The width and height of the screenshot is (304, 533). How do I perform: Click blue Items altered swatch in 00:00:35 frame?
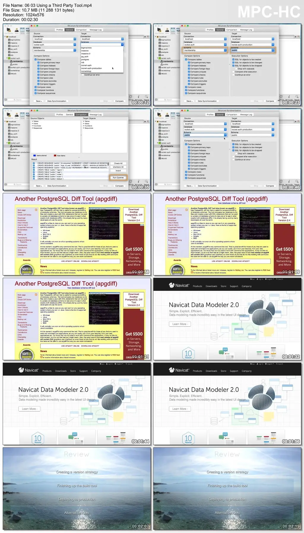[35, 155]
